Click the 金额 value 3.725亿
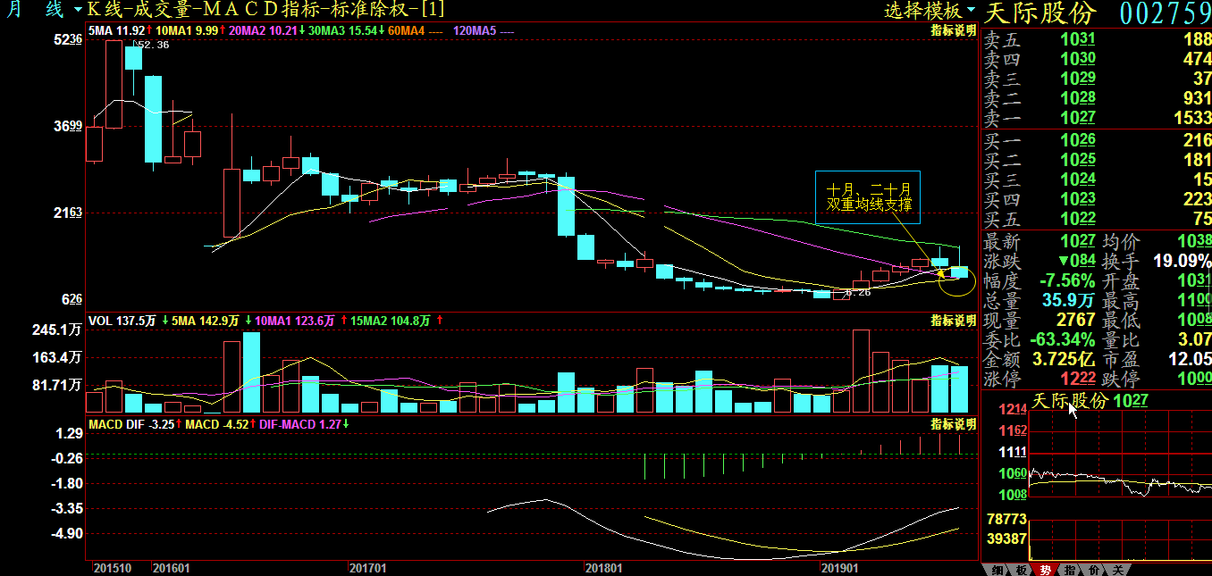The height and width of the screenshot is (576, 1212). pos(1065,359)
